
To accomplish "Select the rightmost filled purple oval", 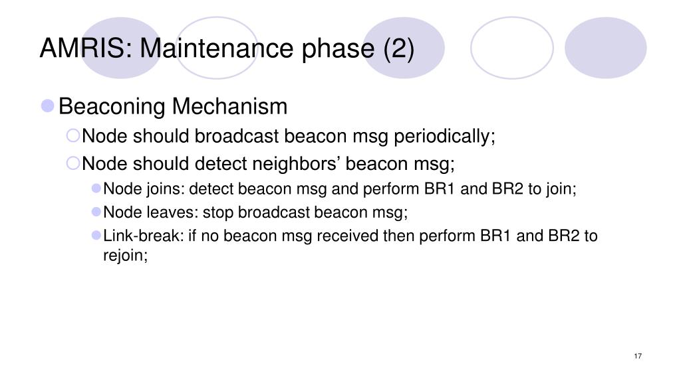I will coord(605,48).
